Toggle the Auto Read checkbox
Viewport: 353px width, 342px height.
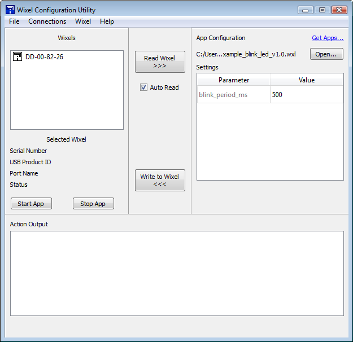click(x=143, y=87)
